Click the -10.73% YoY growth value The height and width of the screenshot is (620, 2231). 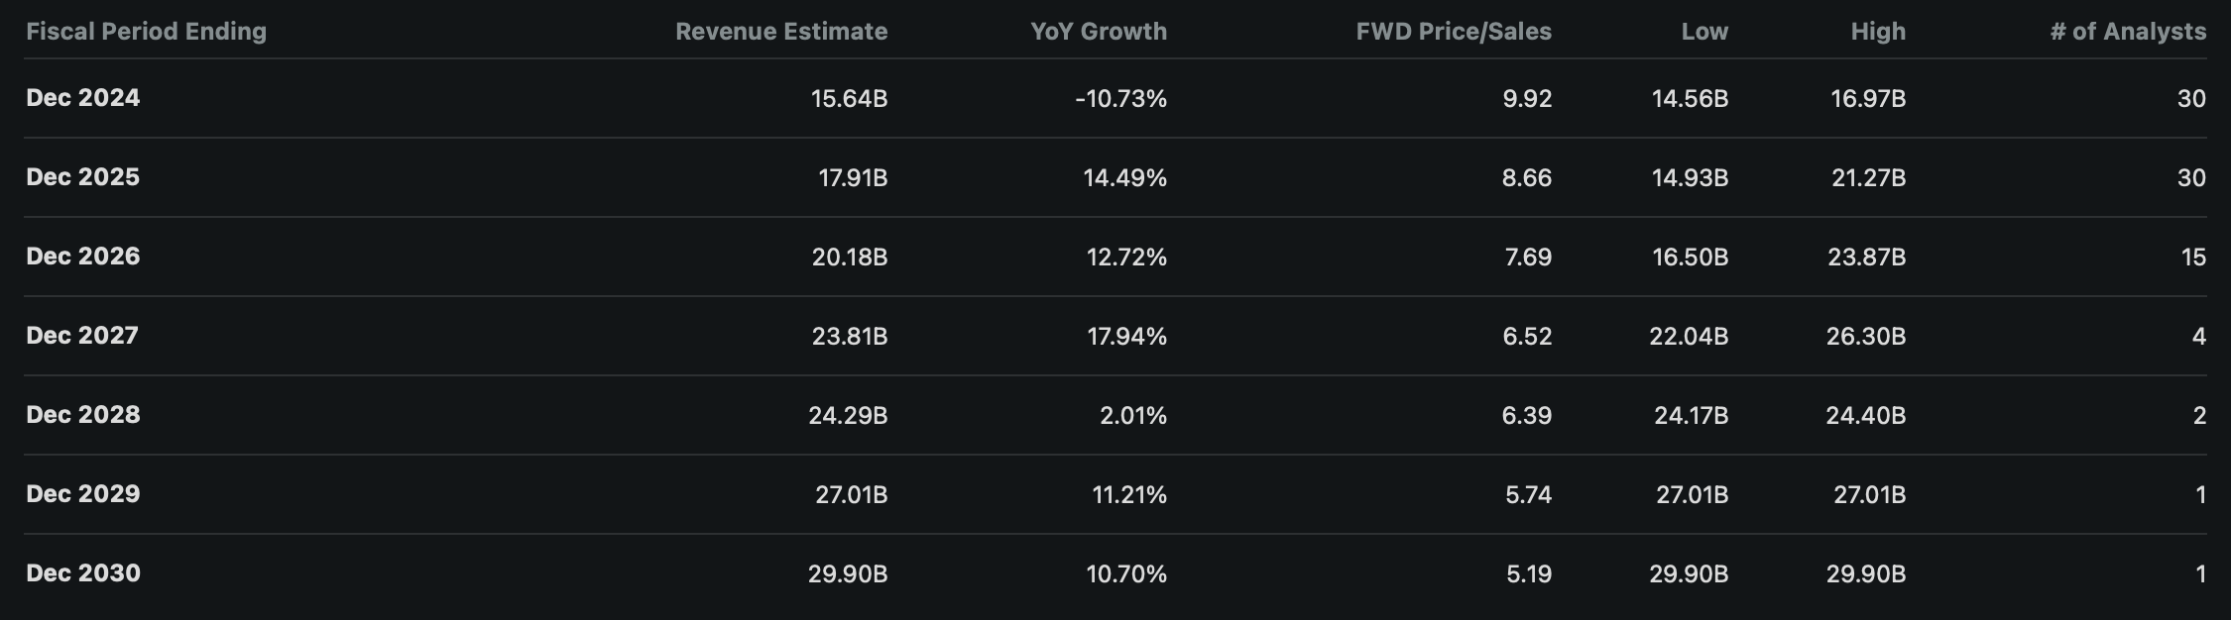[x=1120, y=99]
